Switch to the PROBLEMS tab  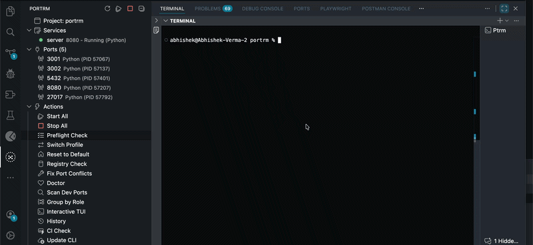pos(213,9)
